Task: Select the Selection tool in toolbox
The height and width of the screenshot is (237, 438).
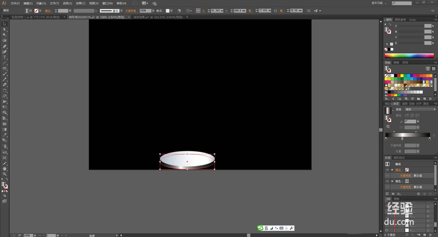Action: [4, 24]
